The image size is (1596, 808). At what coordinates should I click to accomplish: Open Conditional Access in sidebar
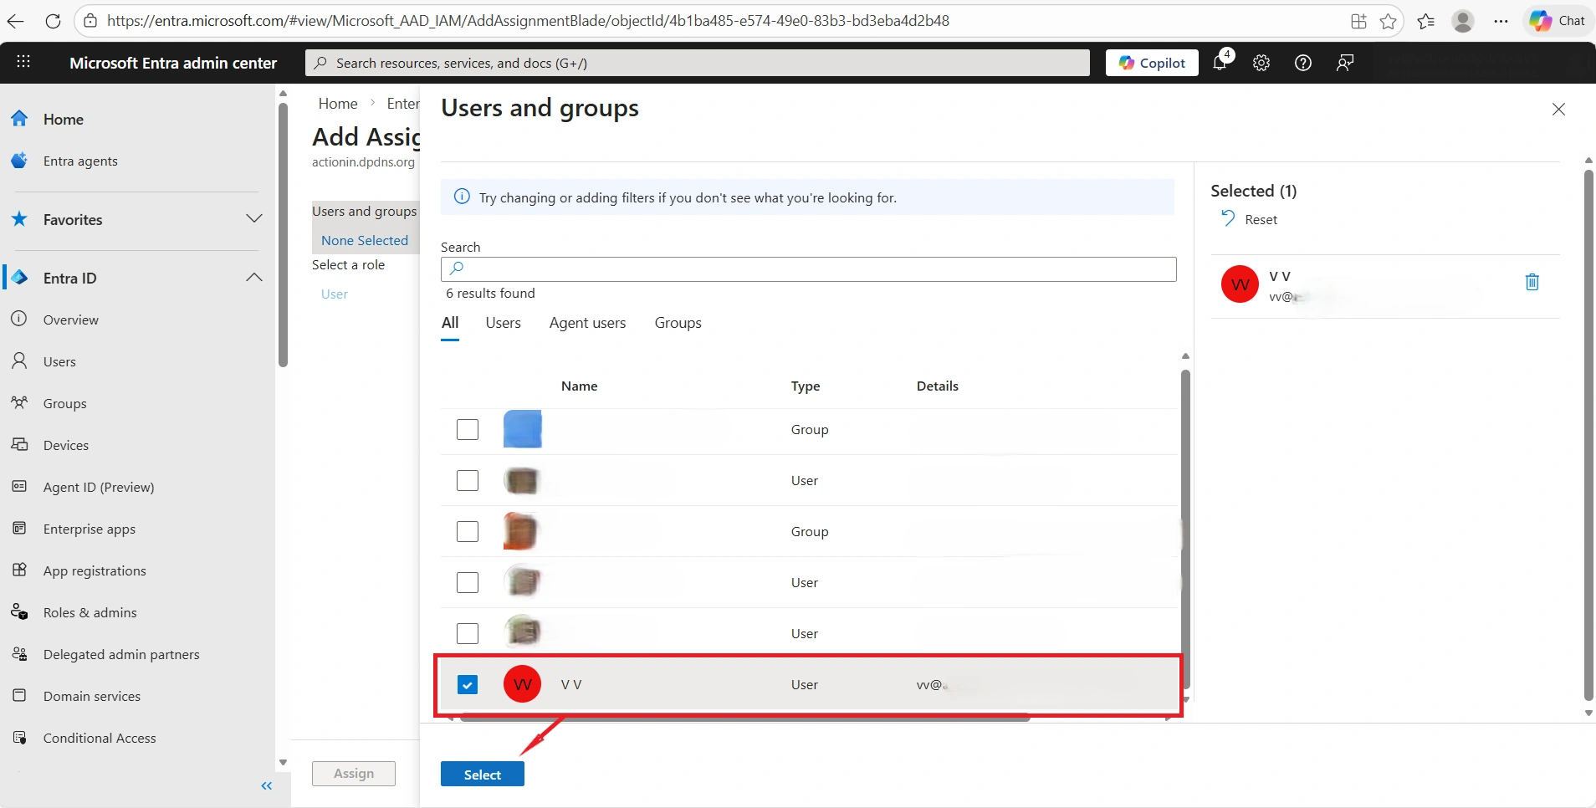(x=100, y=738)
